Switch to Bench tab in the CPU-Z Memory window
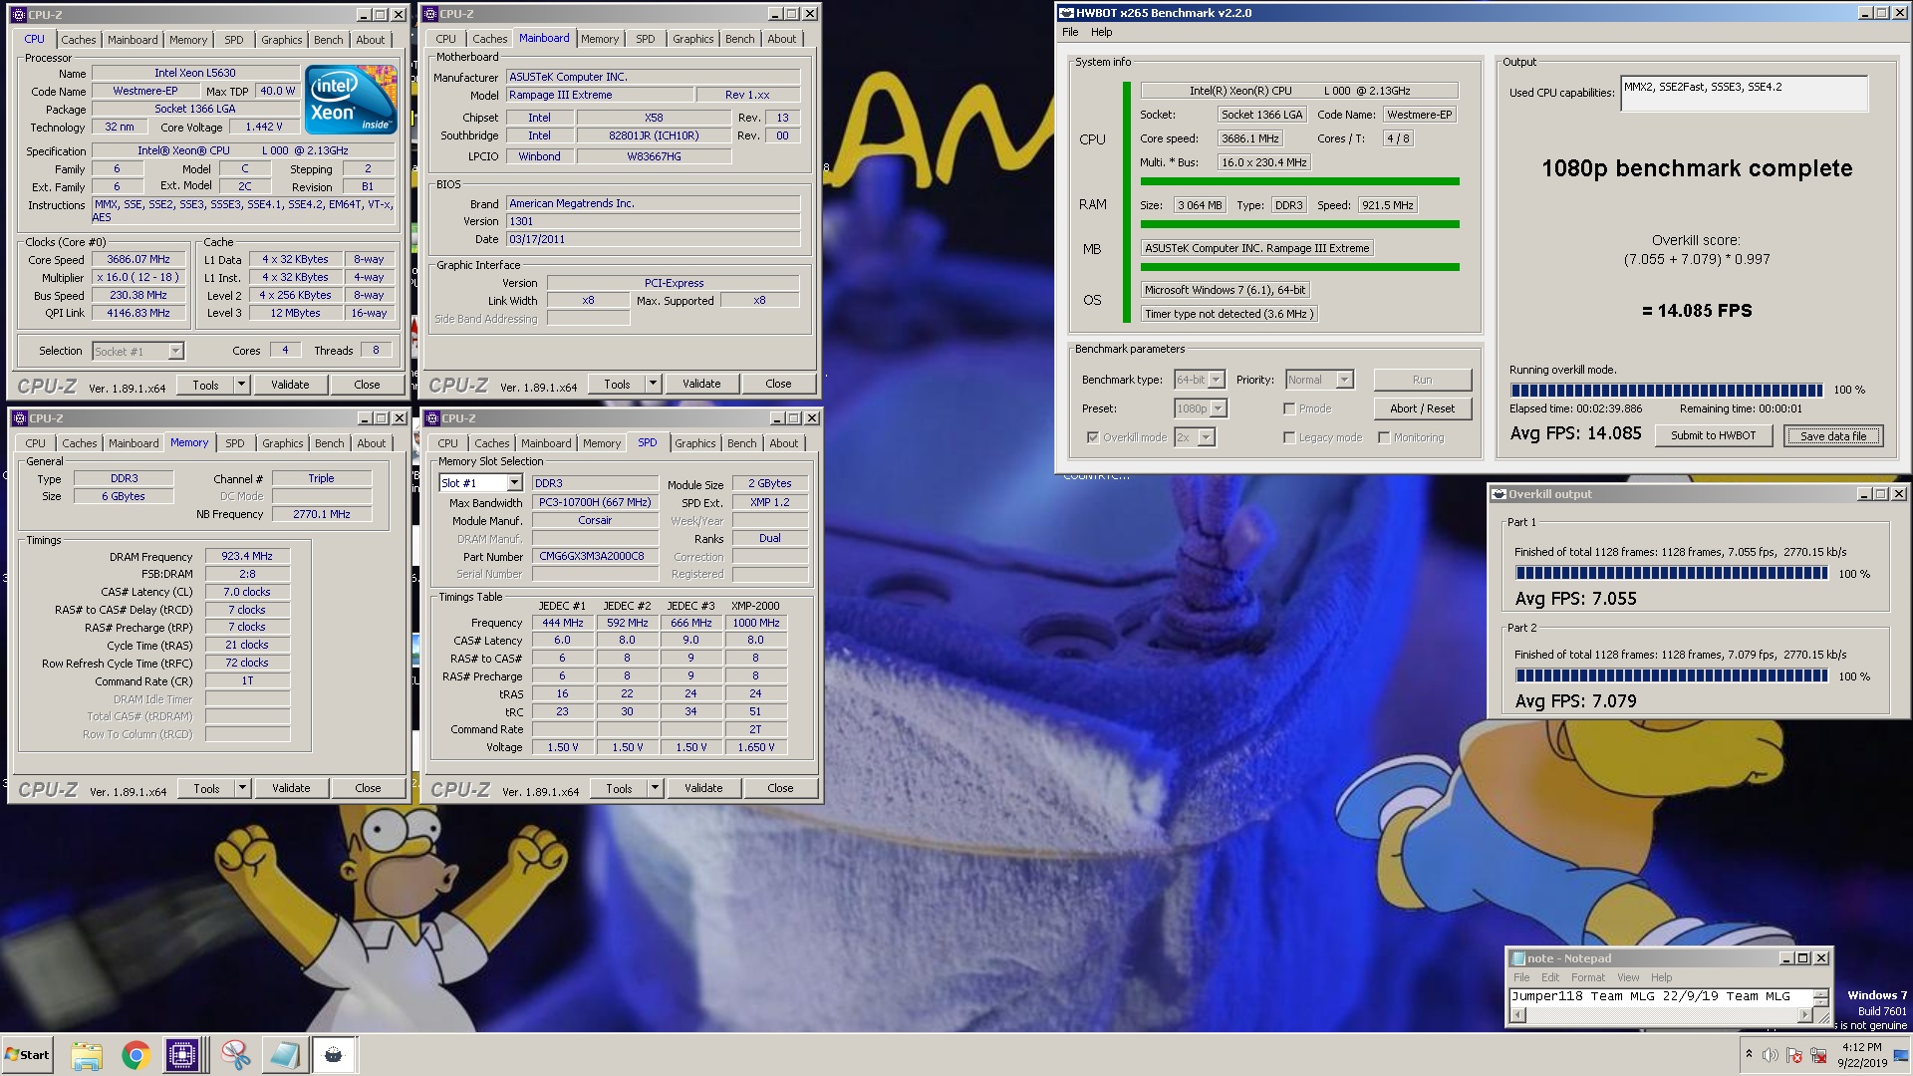Screen dimensions: 1913x1076 click(x=330, y=443)
